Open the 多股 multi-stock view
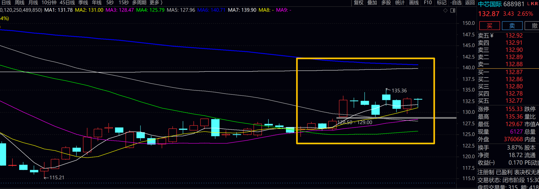This screenshot has height=189, width=539. [386, 3]
